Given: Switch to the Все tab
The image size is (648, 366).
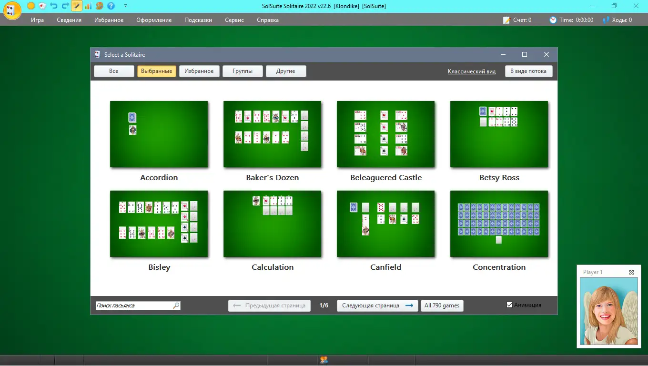Looking at the screenshot, I should pos(113,71).
